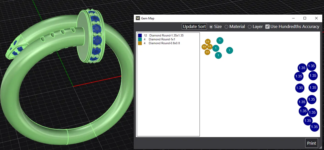Click the lowest blue 1.35 gem marker
The height and width of the screenshot is (150, 324).
coord(314,127)
